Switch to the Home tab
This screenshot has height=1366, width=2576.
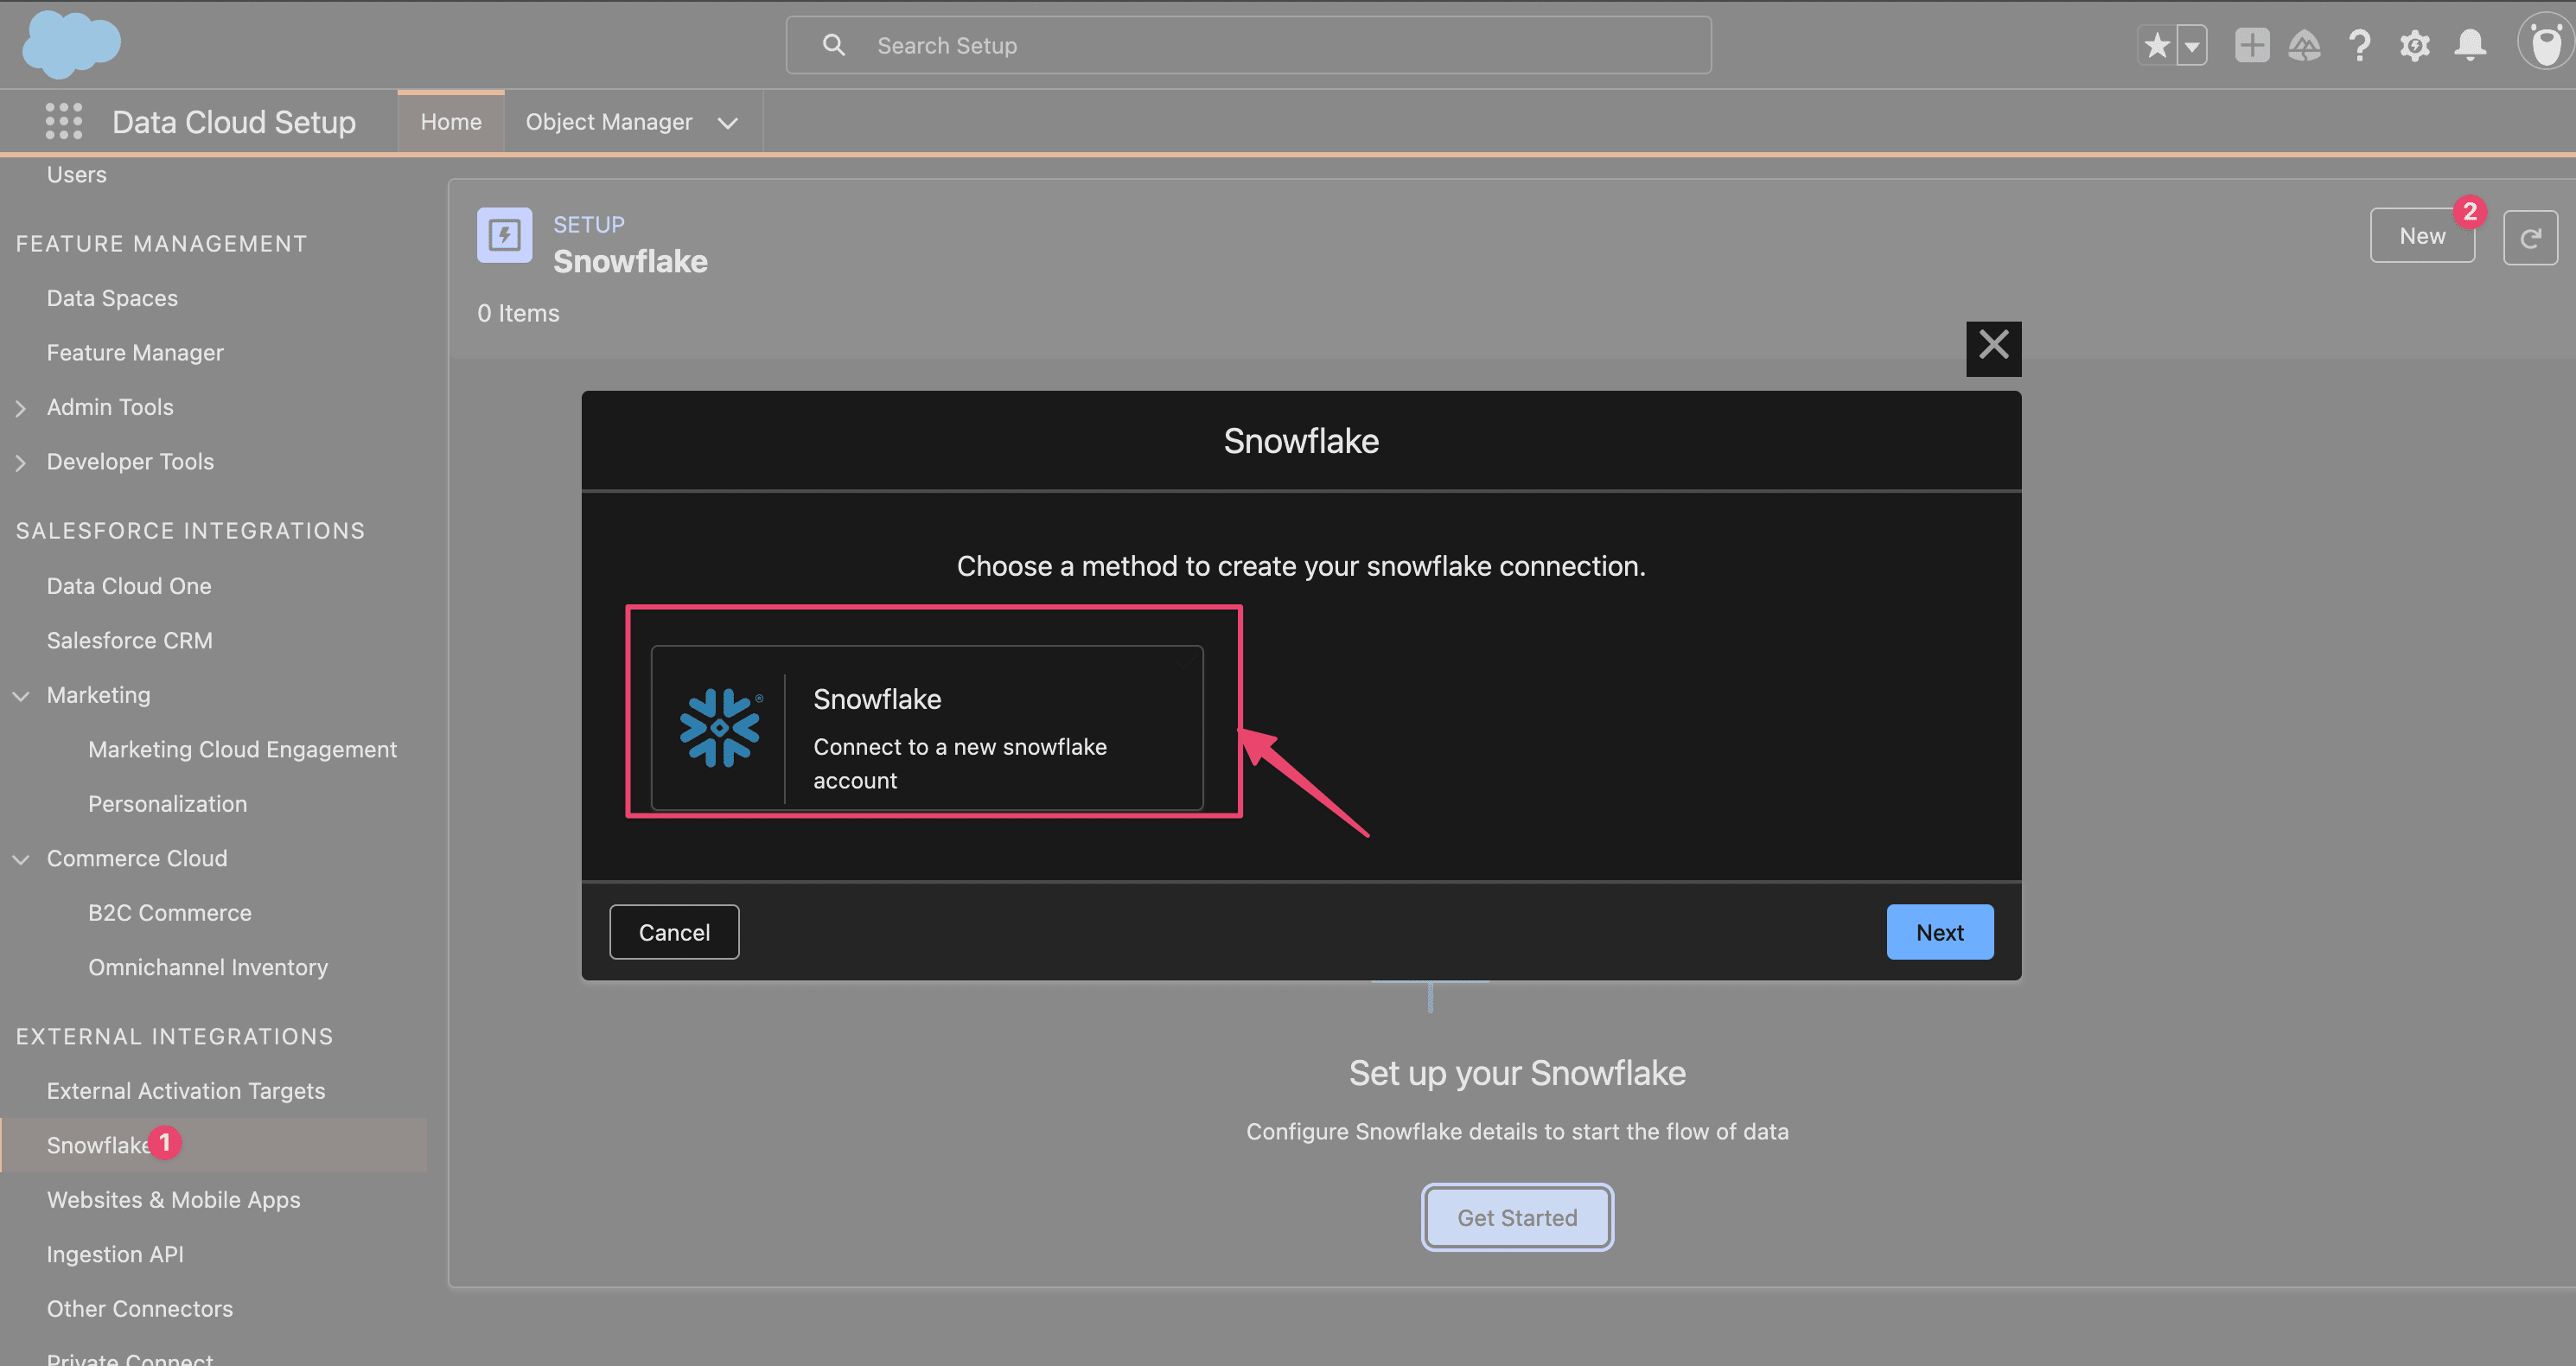point(450,122)
